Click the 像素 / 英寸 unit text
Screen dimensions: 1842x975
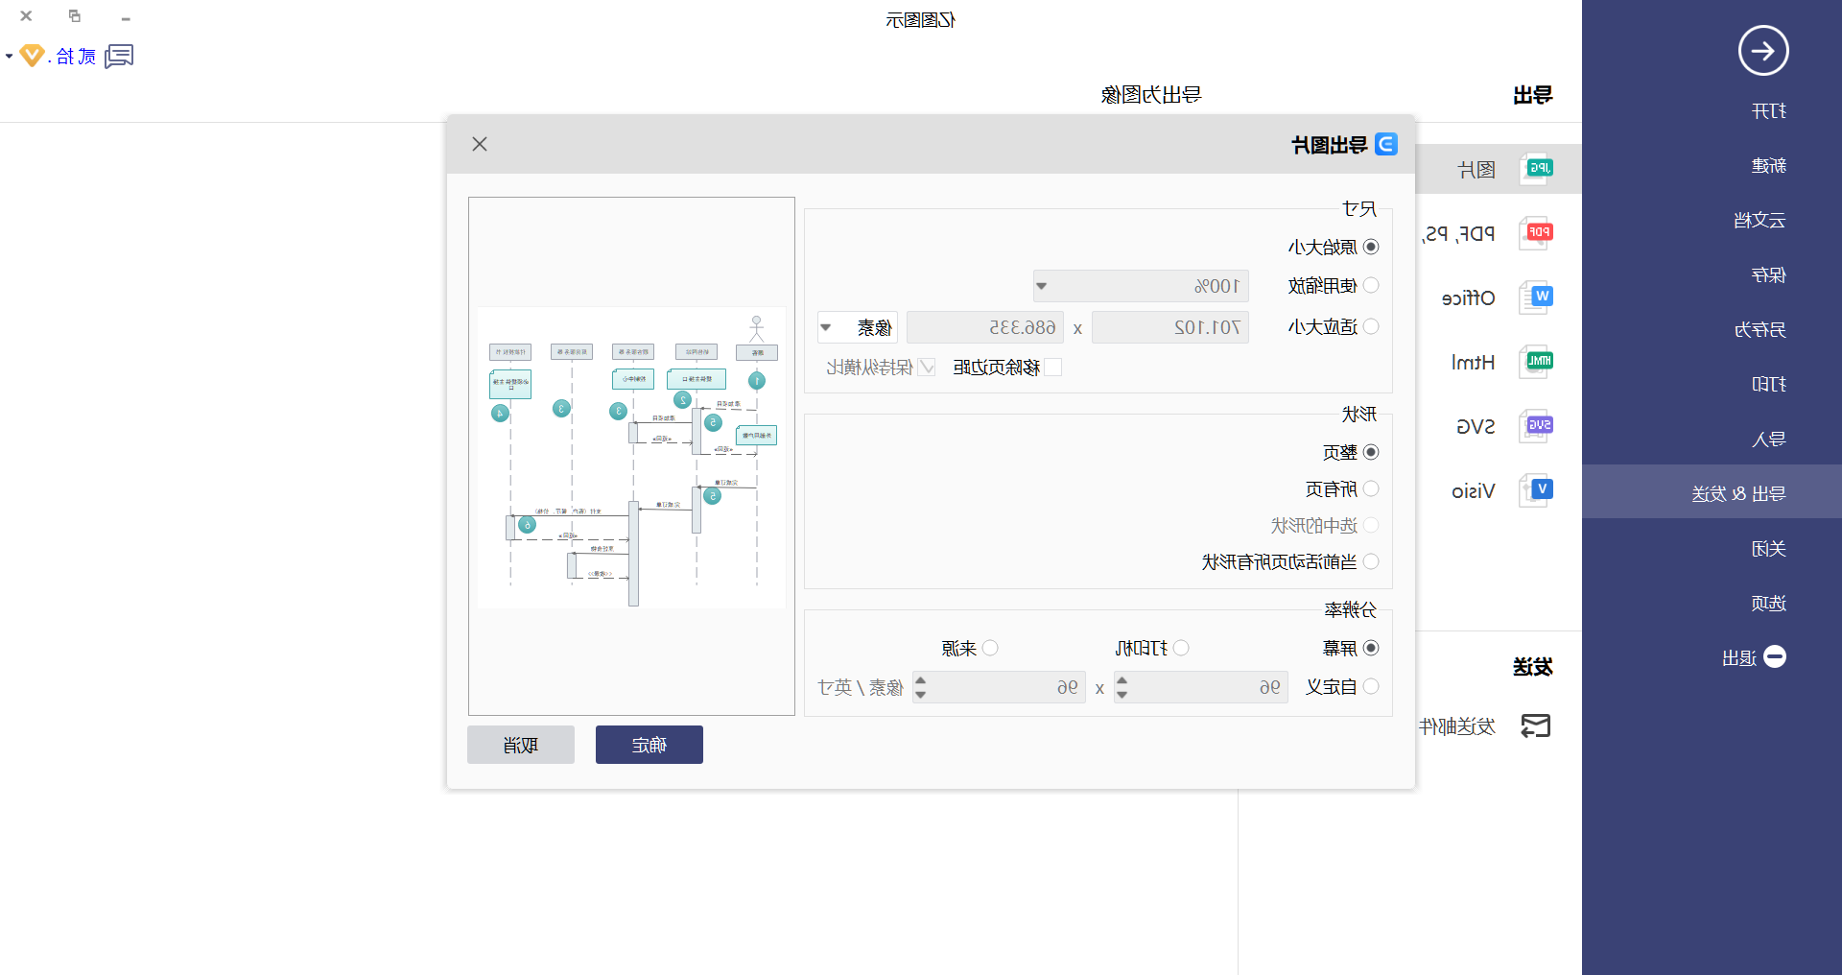tap(861, 688)
